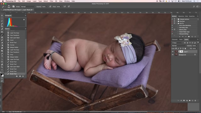
Task: Create new snapshot in History panel
Action: (20, 76)
